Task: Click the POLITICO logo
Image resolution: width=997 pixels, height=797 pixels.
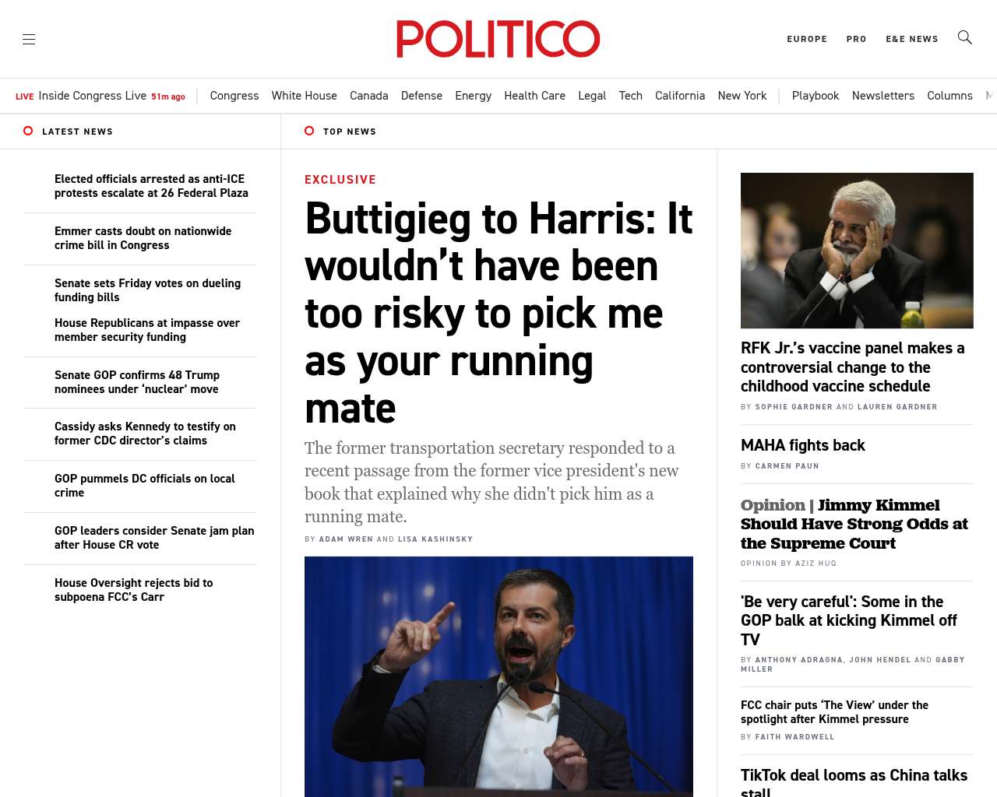Action: (498, 39)
